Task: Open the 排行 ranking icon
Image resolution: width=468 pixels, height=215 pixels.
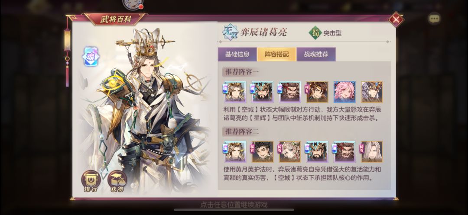Action: 91,181
